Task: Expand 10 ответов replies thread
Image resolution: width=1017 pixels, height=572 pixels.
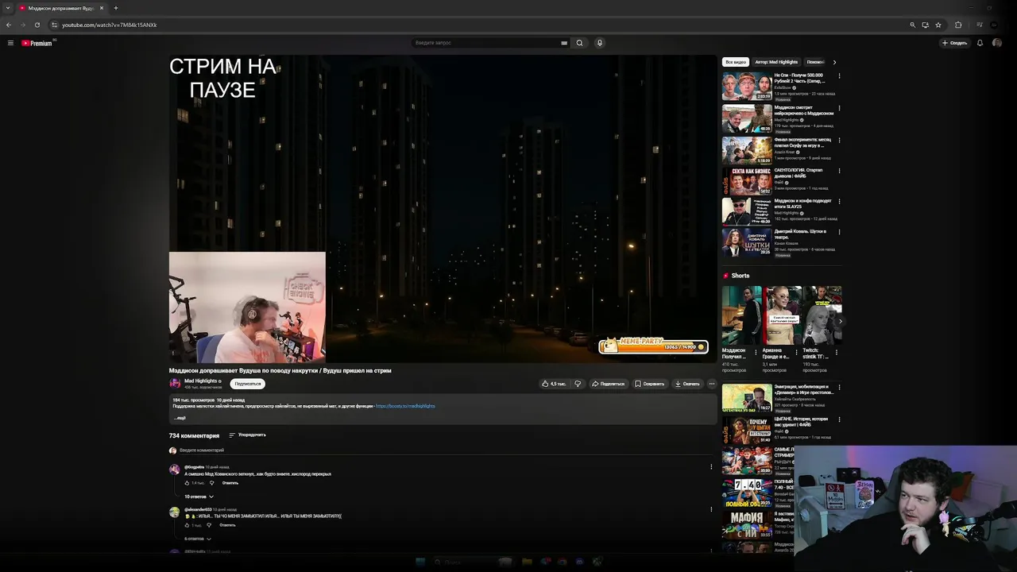Action: click(x=199, y=497)
